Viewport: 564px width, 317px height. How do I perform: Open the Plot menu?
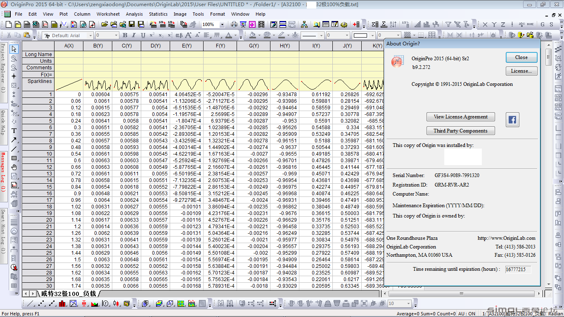tap(64, 14)
